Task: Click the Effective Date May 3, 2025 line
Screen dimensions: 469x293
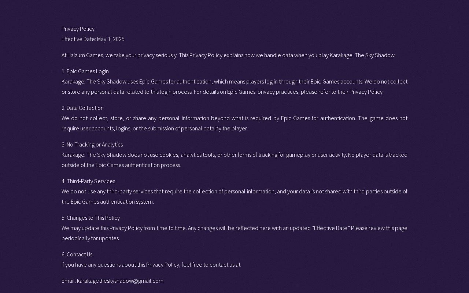Action: click(93, 39)
